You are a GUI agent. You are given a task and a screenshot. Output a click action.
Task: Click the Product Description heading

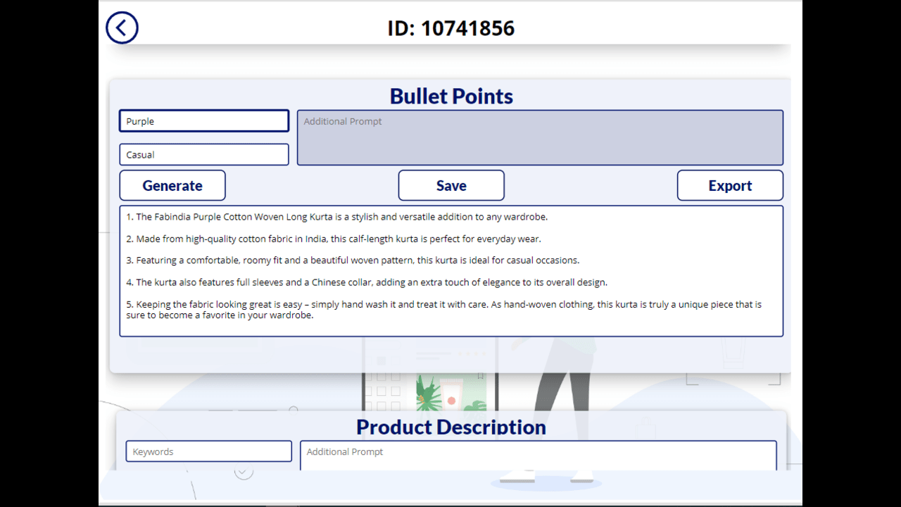(x=451, y=427)
